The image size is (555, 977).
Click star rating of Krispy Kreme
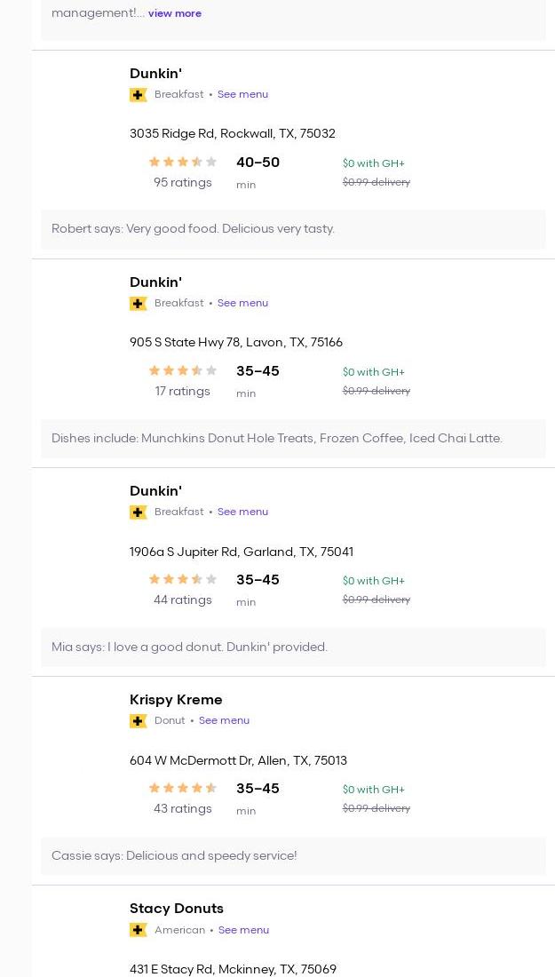[182, 788]
